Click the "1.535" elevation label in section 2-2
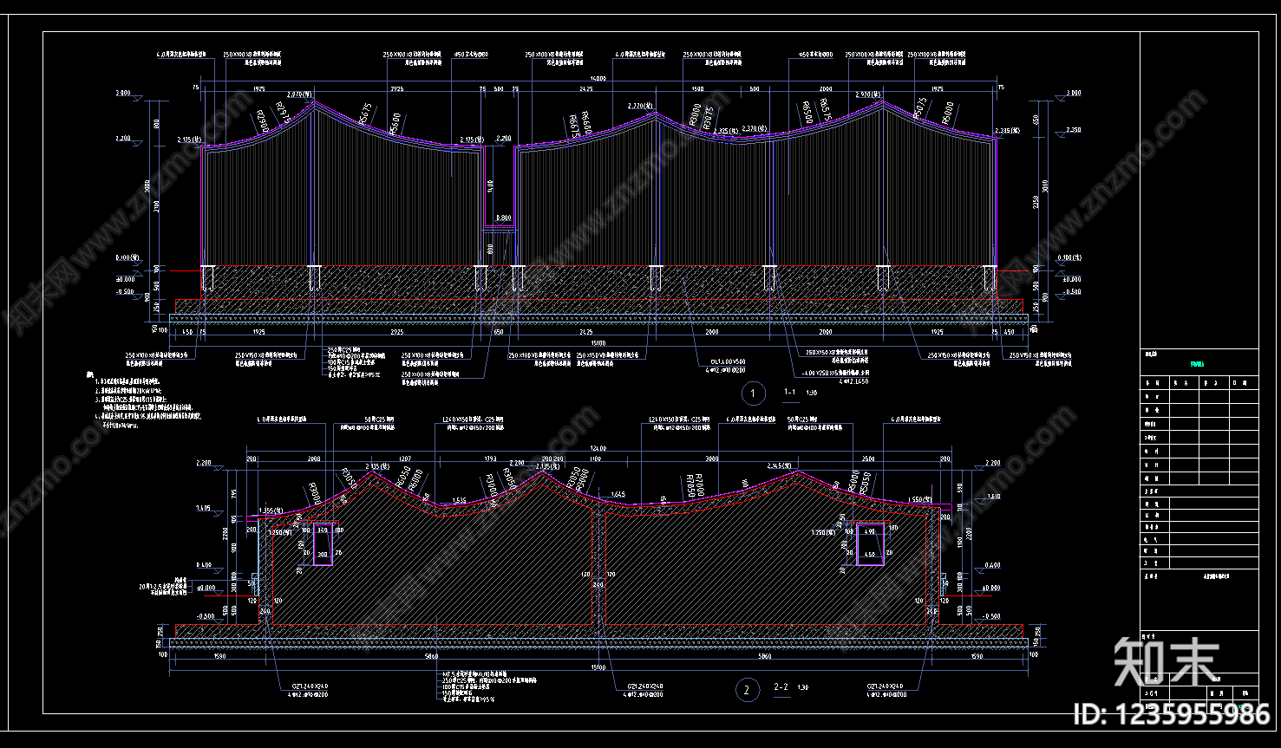 click(459, 500)
